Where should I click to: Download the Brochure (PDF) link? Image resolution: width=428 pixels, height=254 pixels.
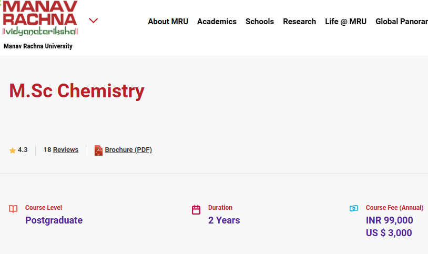(128, 150)
